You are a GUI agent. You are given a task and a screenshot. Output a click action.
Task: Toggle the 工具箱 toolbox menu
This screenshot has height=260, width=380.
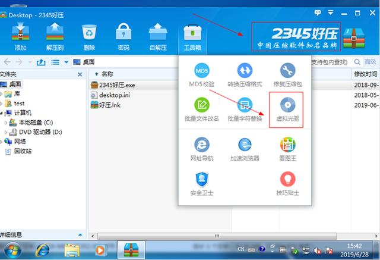192,36
